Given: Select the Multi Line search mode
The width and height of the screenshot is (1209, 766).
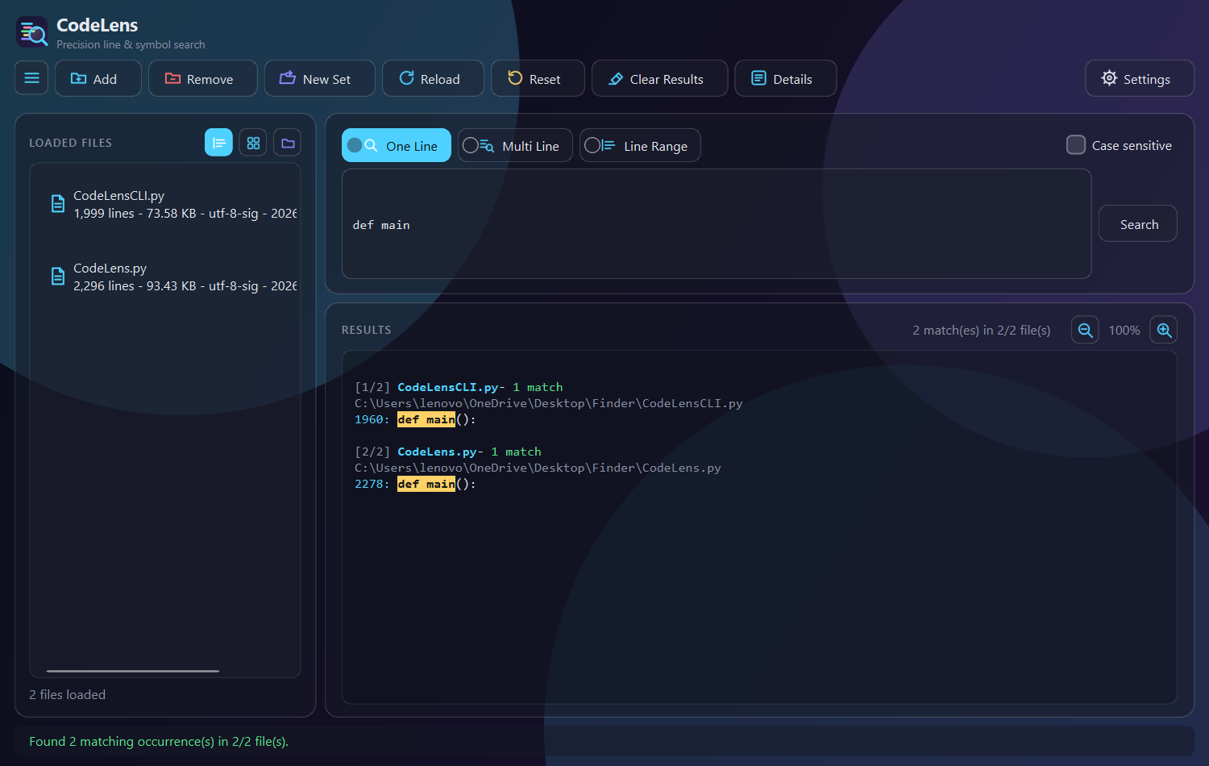Looking at the screenshot, I should pyautogui.click(x=516, y=145).
